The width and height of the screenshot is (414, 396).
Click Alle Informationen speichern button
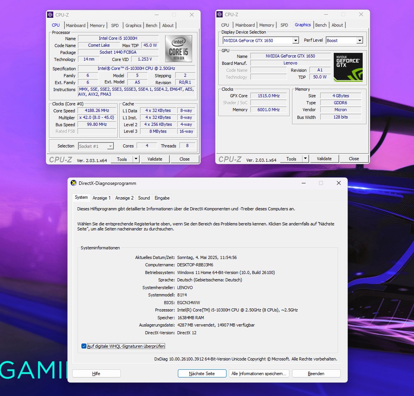click(x=259, y=374)
